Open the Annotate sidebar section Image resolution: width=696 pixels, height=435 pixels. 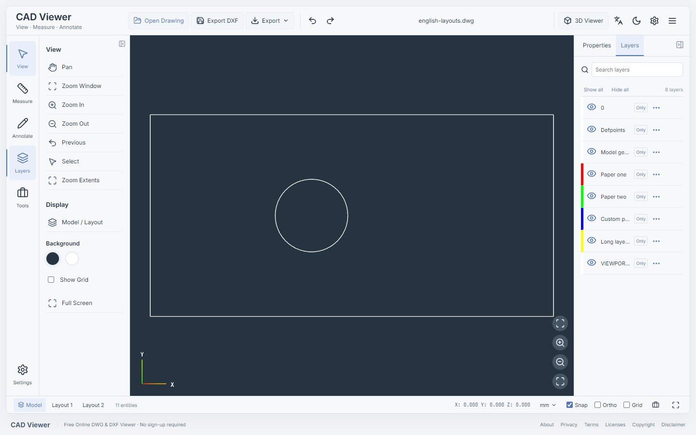22,128
